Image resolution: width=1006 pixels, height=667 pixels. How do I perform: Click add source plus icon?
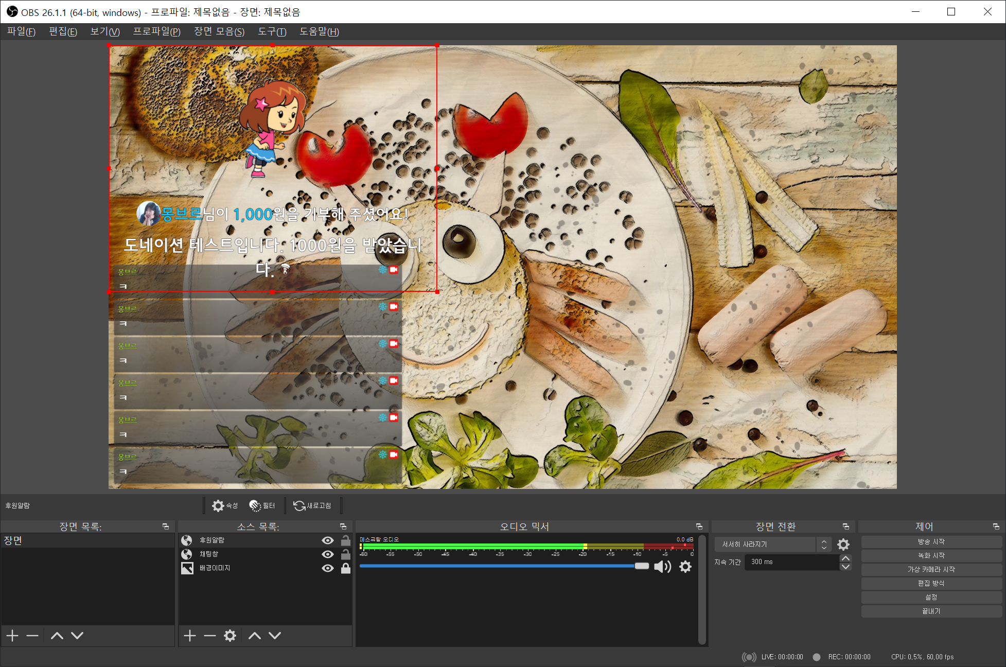coord(189,636)
